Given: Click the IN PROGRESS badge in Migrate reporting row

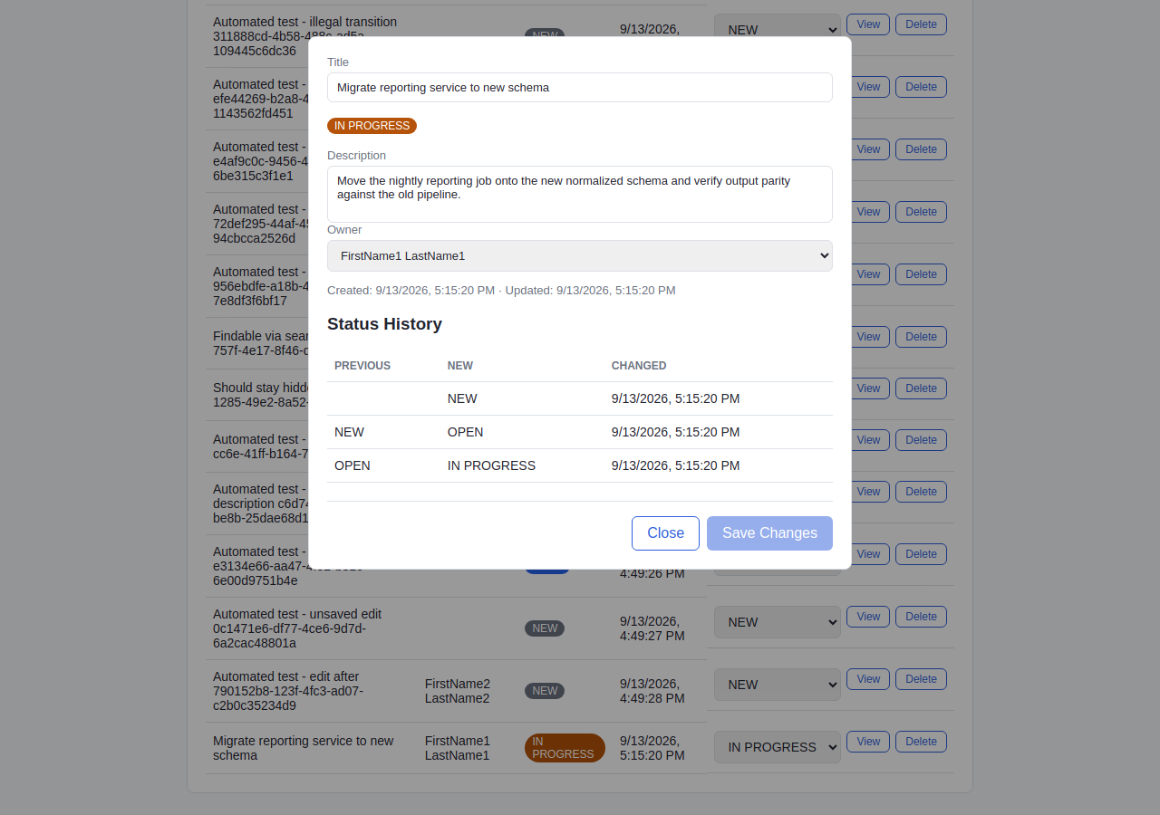Looking at the screenshot, I should pos(565,748).
